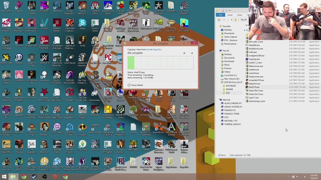The width and height of the screenshot is (321, 180).
Task: Go back with Explorer's back arrow
Action: point(219,20)
